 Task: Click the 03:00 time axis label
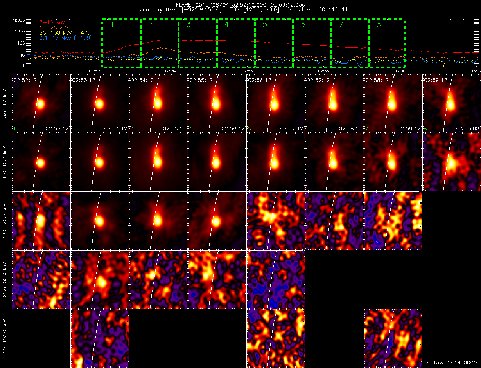[x=400, y=71]
